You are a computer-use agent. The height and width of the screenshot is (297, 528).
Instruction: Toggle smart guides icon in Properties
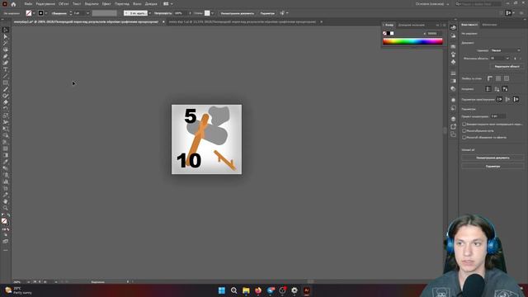505,89
